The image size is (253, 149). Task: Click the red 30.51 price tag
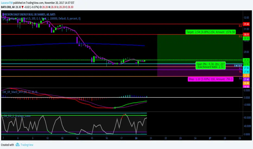pyautogui.click(x=246, y=34)
